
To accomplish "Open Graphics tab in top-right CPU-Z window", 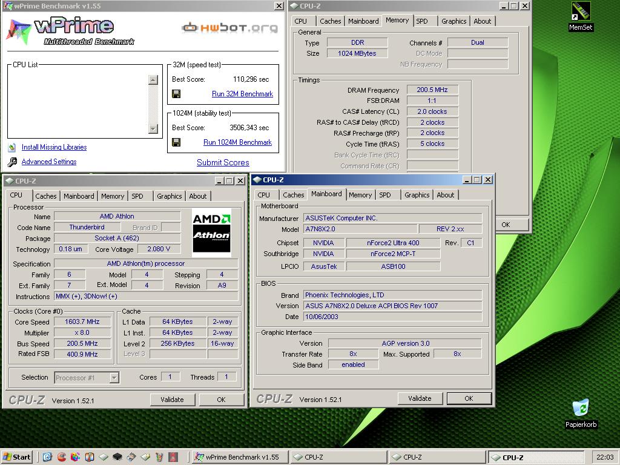I will [454, 21].
